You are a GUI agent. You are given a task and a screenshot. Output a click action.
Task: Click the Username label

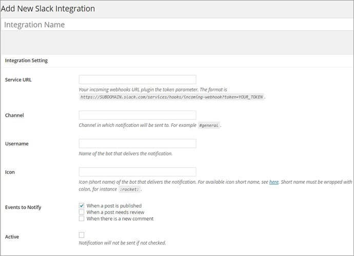pos(17,144)
